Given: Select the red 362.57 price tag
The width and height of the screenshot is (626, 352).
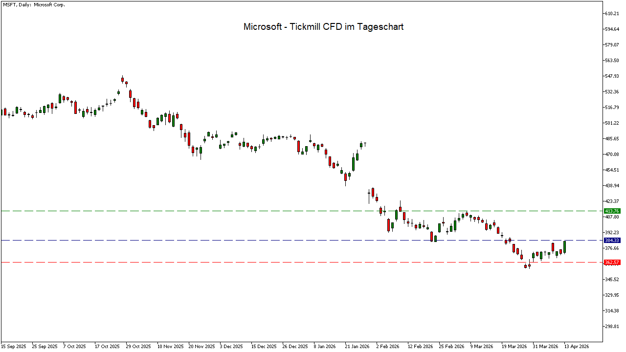Looking at the screenshot, I should pyautogui.click(x=612, y=263).
